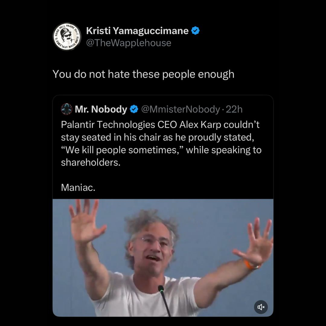Visit the @TheWapplehouse handle
The image size is (326, 326).
(129, 43)
